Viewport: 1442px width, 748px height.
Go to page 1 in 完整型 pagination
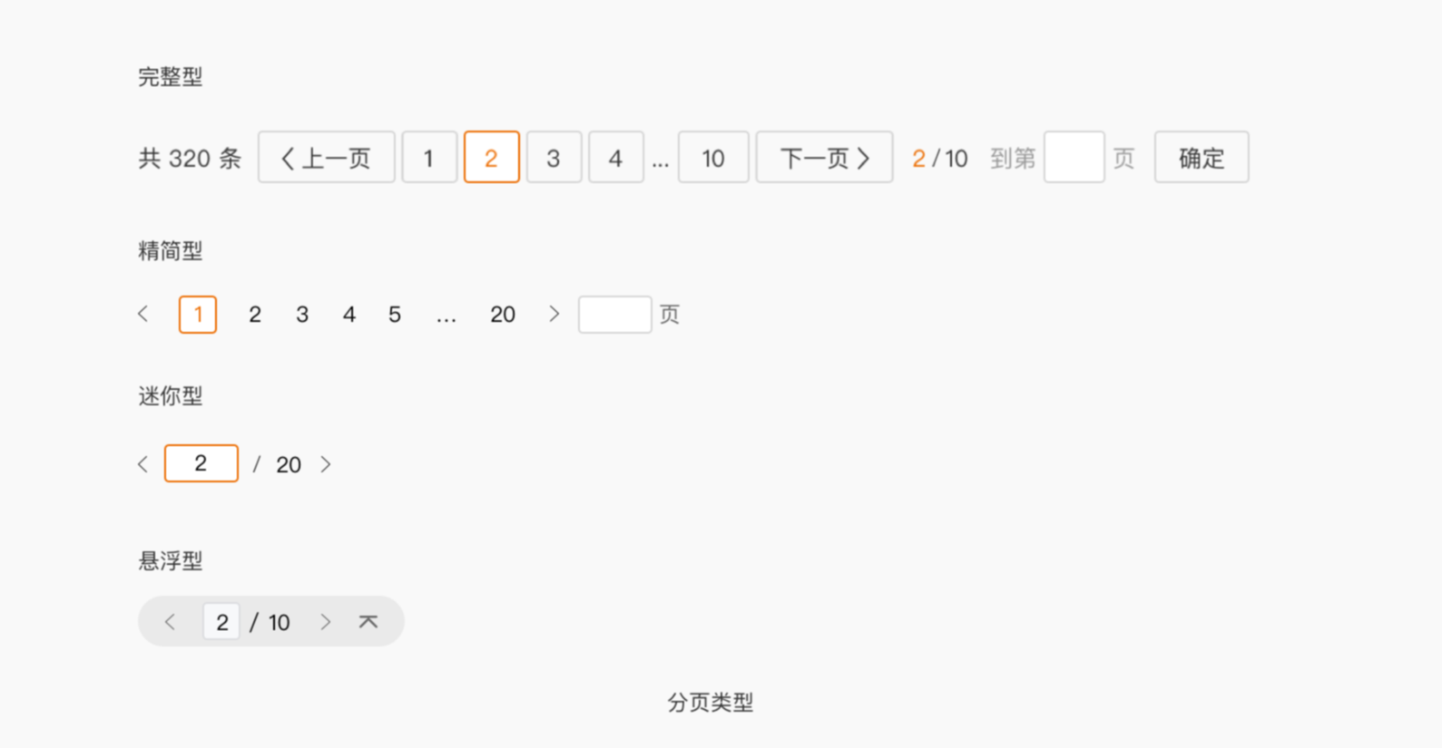tap(429, 158)
